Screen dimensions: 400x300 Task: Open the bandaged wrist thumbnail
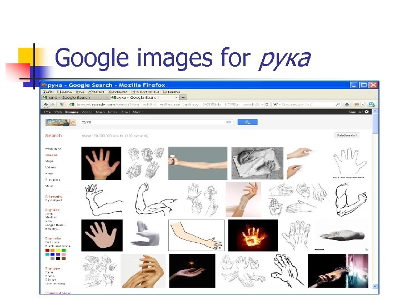pyautogui.click(x=243, y=199)
